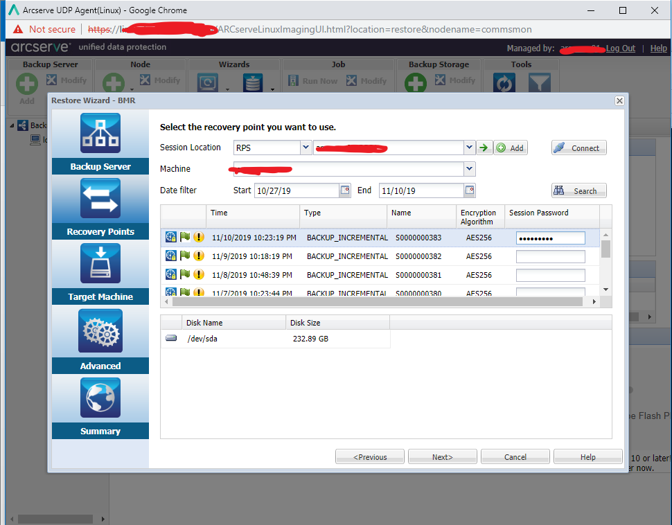Click Add Backup Storage green plus icon
Image resolution: width=672 pixels, height=525 pixels.
416,82
